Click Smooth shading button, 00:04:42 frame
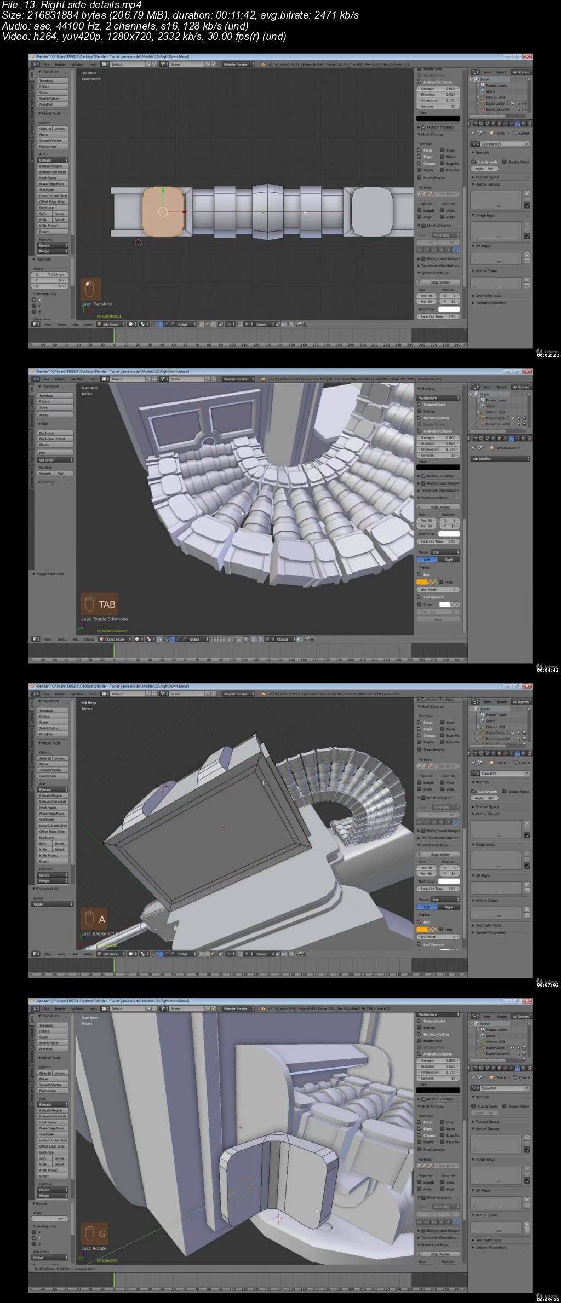 pos(45,474)
